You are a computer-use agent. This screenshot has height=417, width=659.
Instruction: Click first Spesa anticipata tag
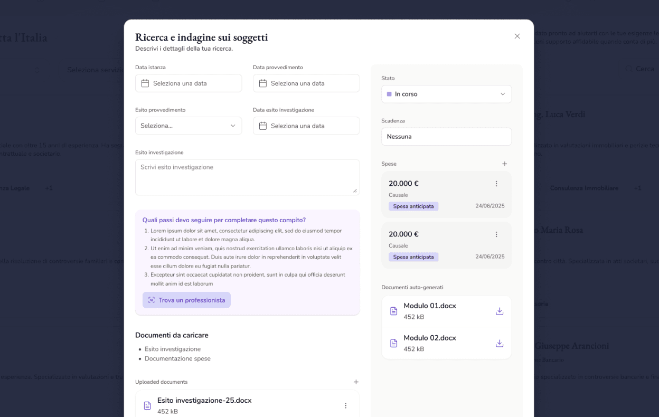click(413, 206)
